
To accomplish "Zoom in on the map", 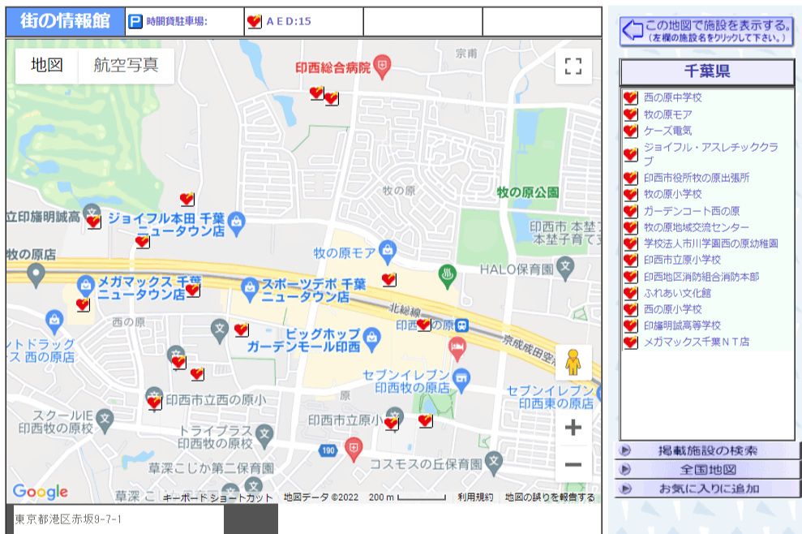I will [573, 427].
